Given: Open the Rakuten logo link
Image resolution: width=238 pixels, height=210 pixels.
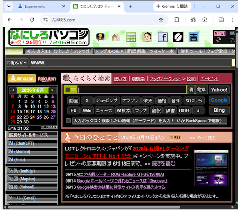Looking at the screenshot, I should [47, 79].
